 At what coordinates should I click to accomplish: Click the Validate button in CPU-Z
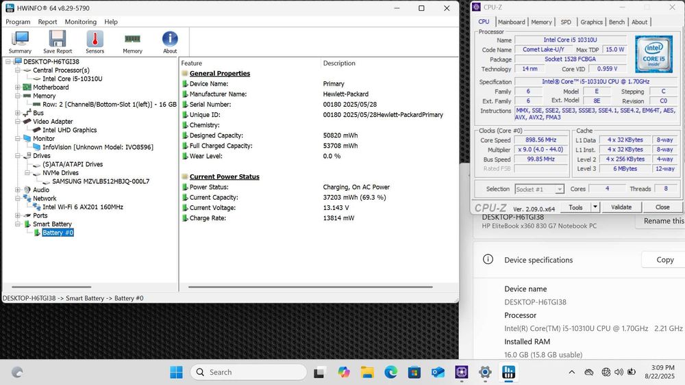621,207
